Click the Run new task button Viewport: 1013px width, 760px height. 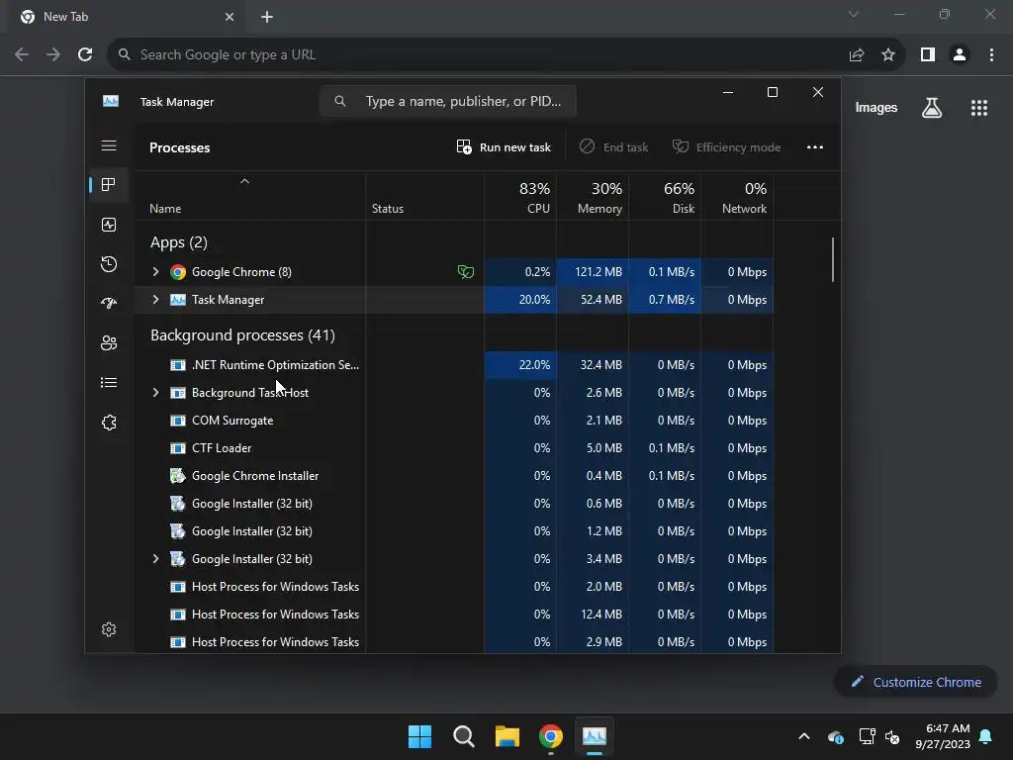click(504, 147)
